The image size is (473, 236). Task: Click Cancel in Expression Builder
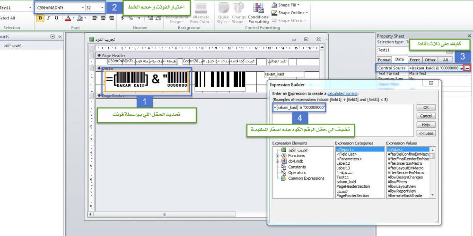(426, 116)
